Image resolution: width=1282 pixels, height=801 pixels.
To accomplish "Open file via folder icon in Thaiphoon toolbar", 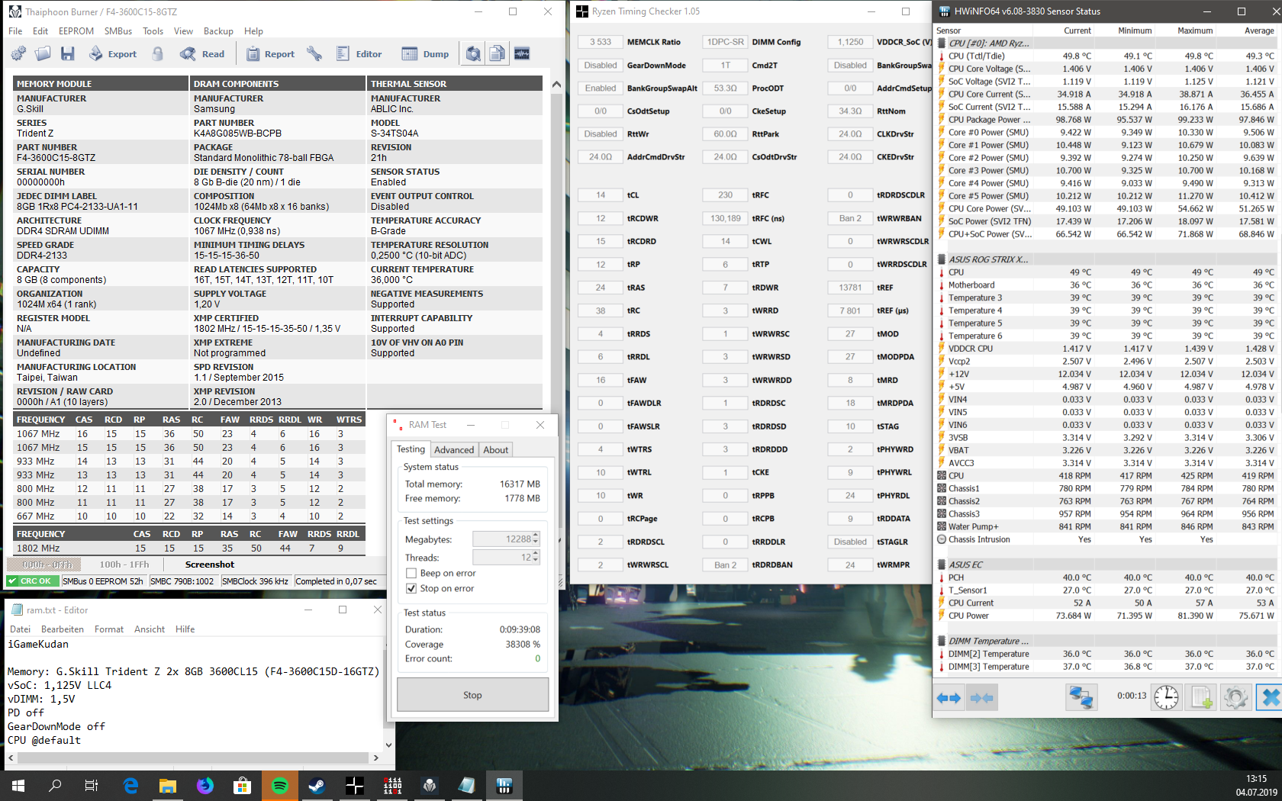I will [x=43, y=53].
